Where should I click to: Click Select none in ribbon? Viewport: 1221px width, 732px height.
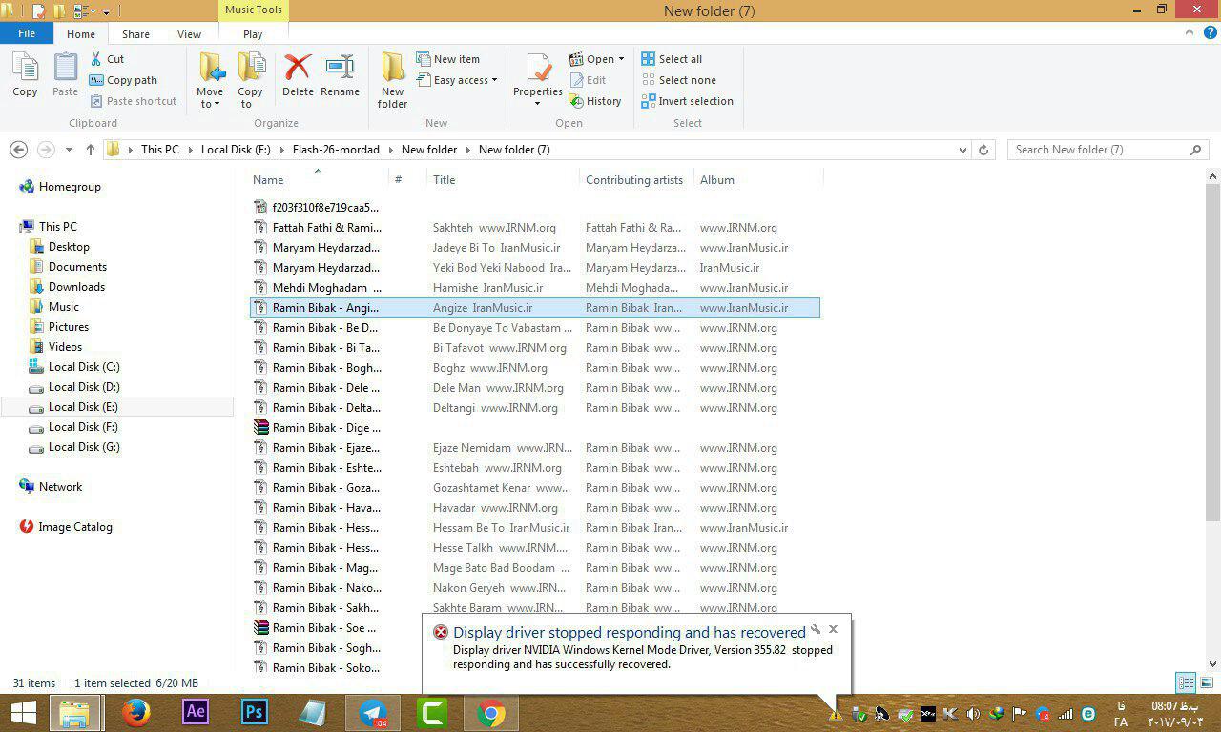(678, 80)
